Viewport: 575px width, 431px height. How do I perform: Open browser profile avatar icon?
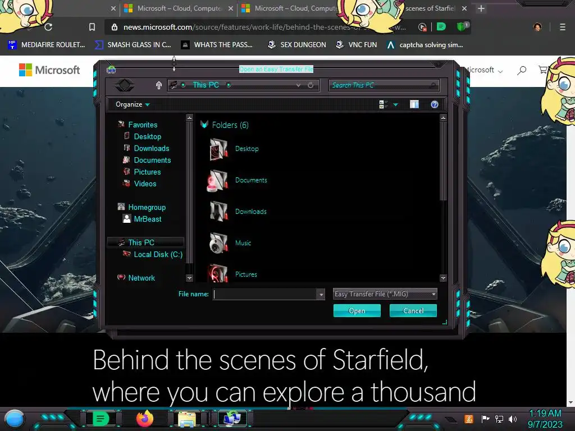pos(537,27)
